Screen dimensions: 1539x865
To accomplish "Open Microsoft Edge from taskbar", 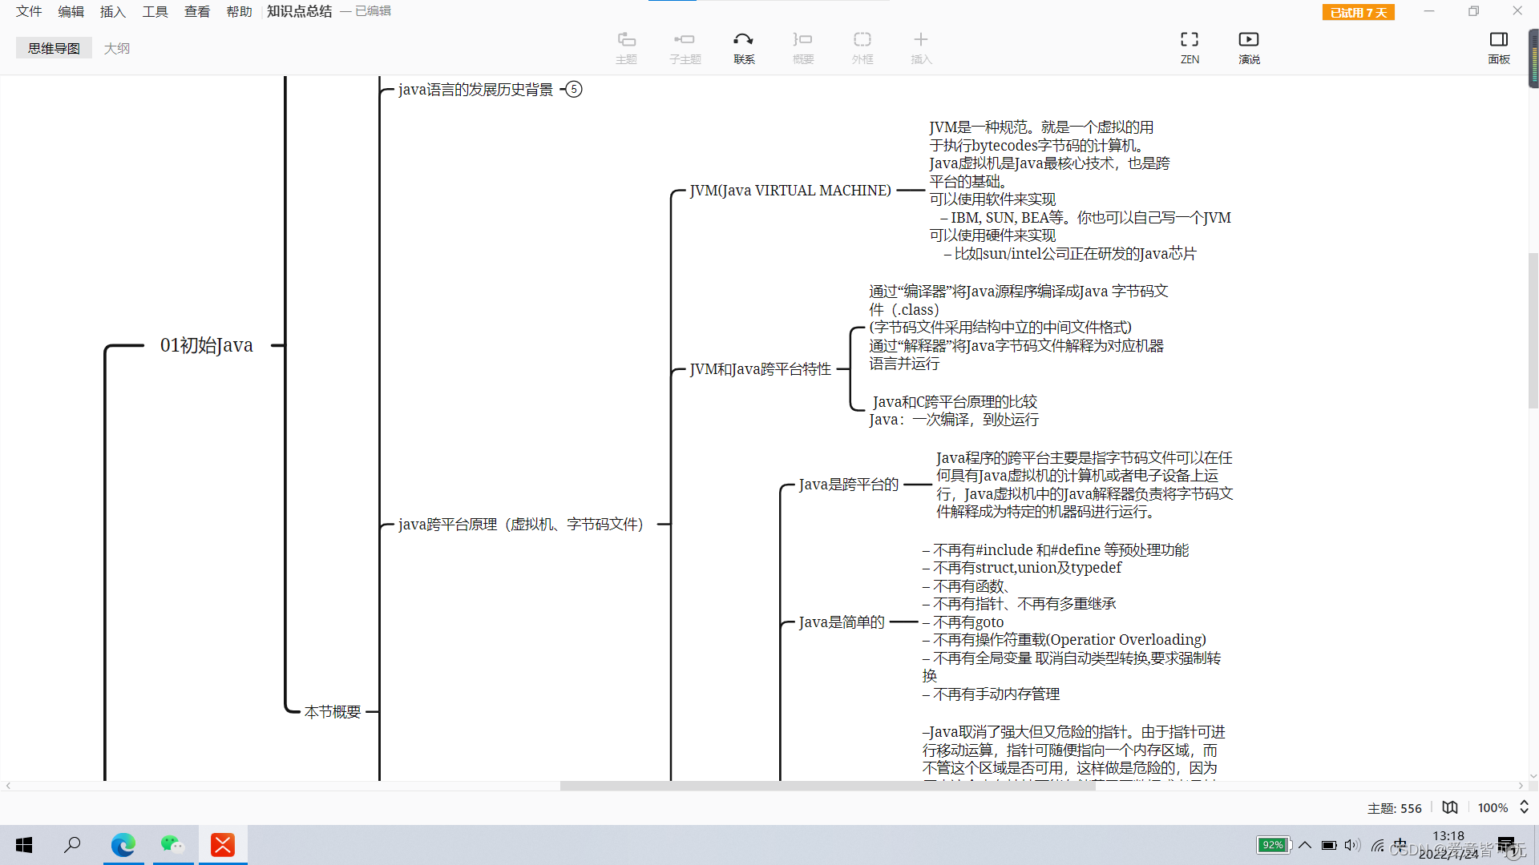I will coord(123,845).
